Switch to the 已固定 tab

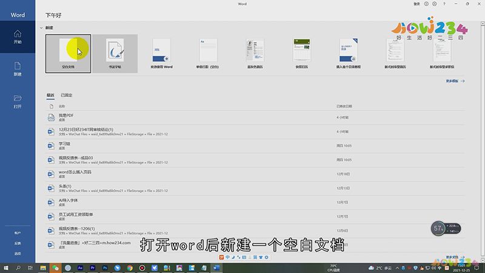(67, 95)
